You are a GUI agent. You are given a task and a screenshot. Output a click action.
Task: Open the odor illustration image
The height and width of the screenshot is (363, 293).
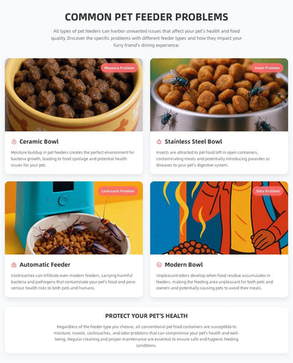219,218
